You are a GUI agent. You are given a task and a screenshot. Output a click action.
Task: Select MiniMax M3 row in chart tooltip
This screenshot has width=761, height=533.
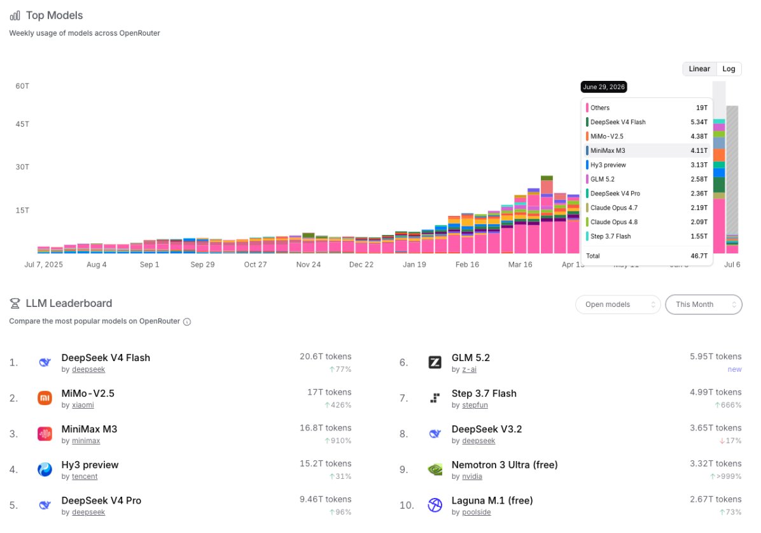click(x=647, y=151)
